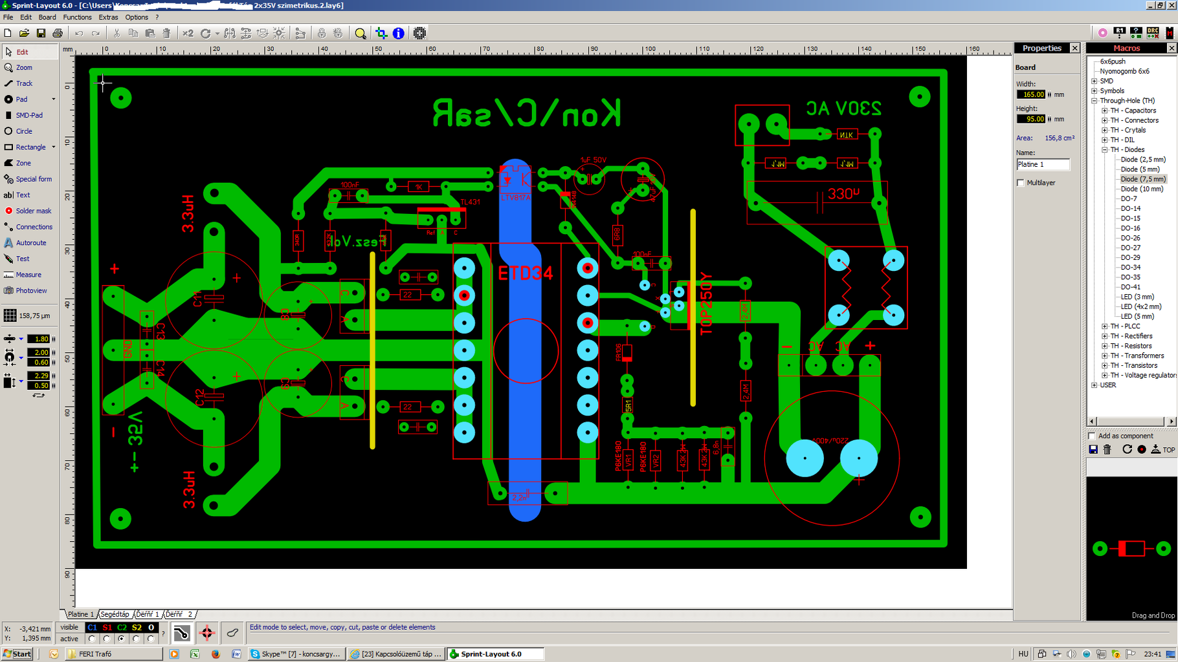Click the crosshair transparency toolbar icon
This screenshot has height=662, width=1178.
[381, 33]
